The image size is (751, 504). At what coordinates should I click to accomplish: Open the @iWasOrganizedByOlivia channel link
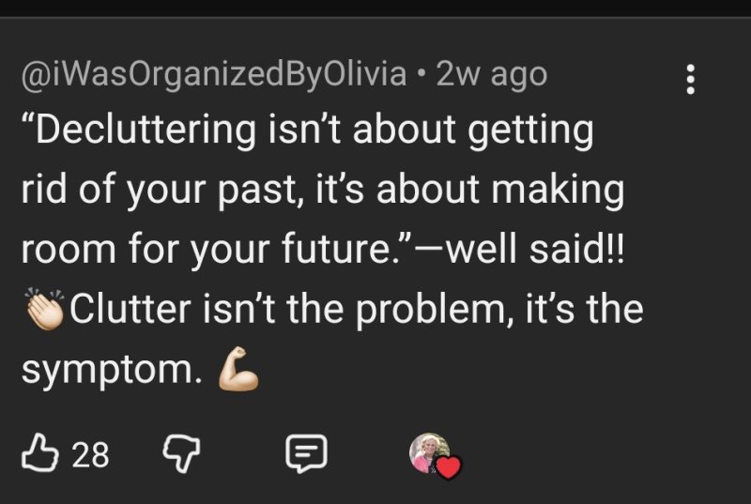click(x=214, y=75)
